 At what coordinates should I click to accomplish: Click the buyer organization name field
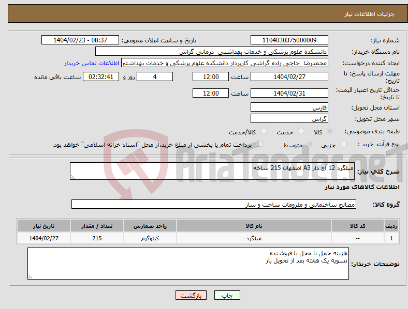[x=212, y=51]
